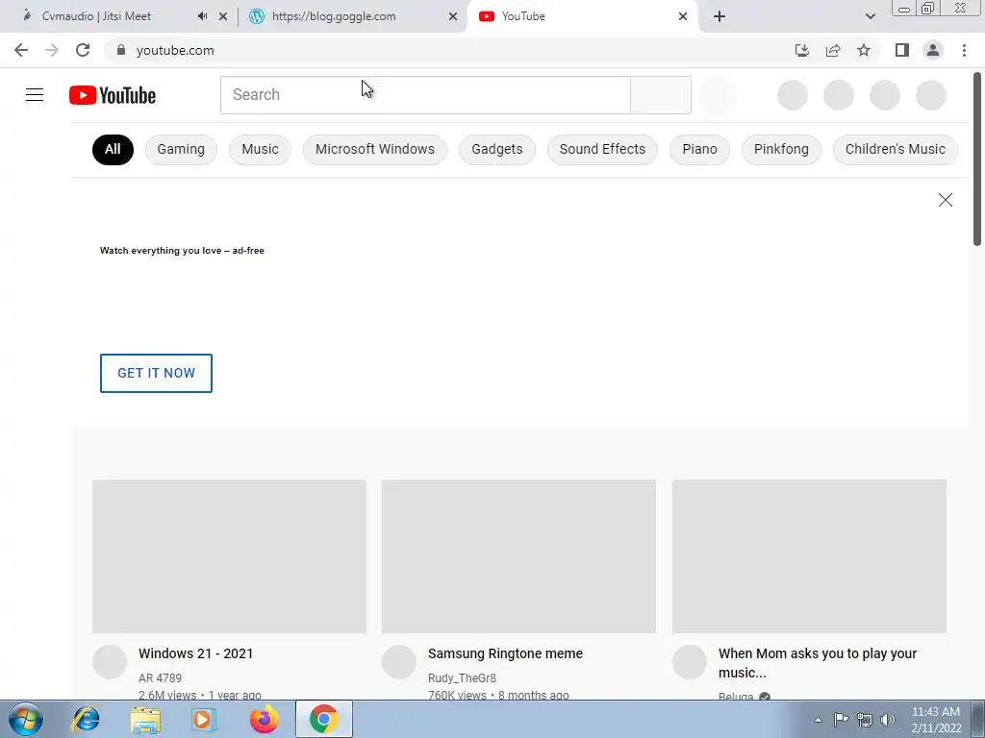Click the YouTube logo
This screenshot has width=985, height=738.
pos(113,95)
